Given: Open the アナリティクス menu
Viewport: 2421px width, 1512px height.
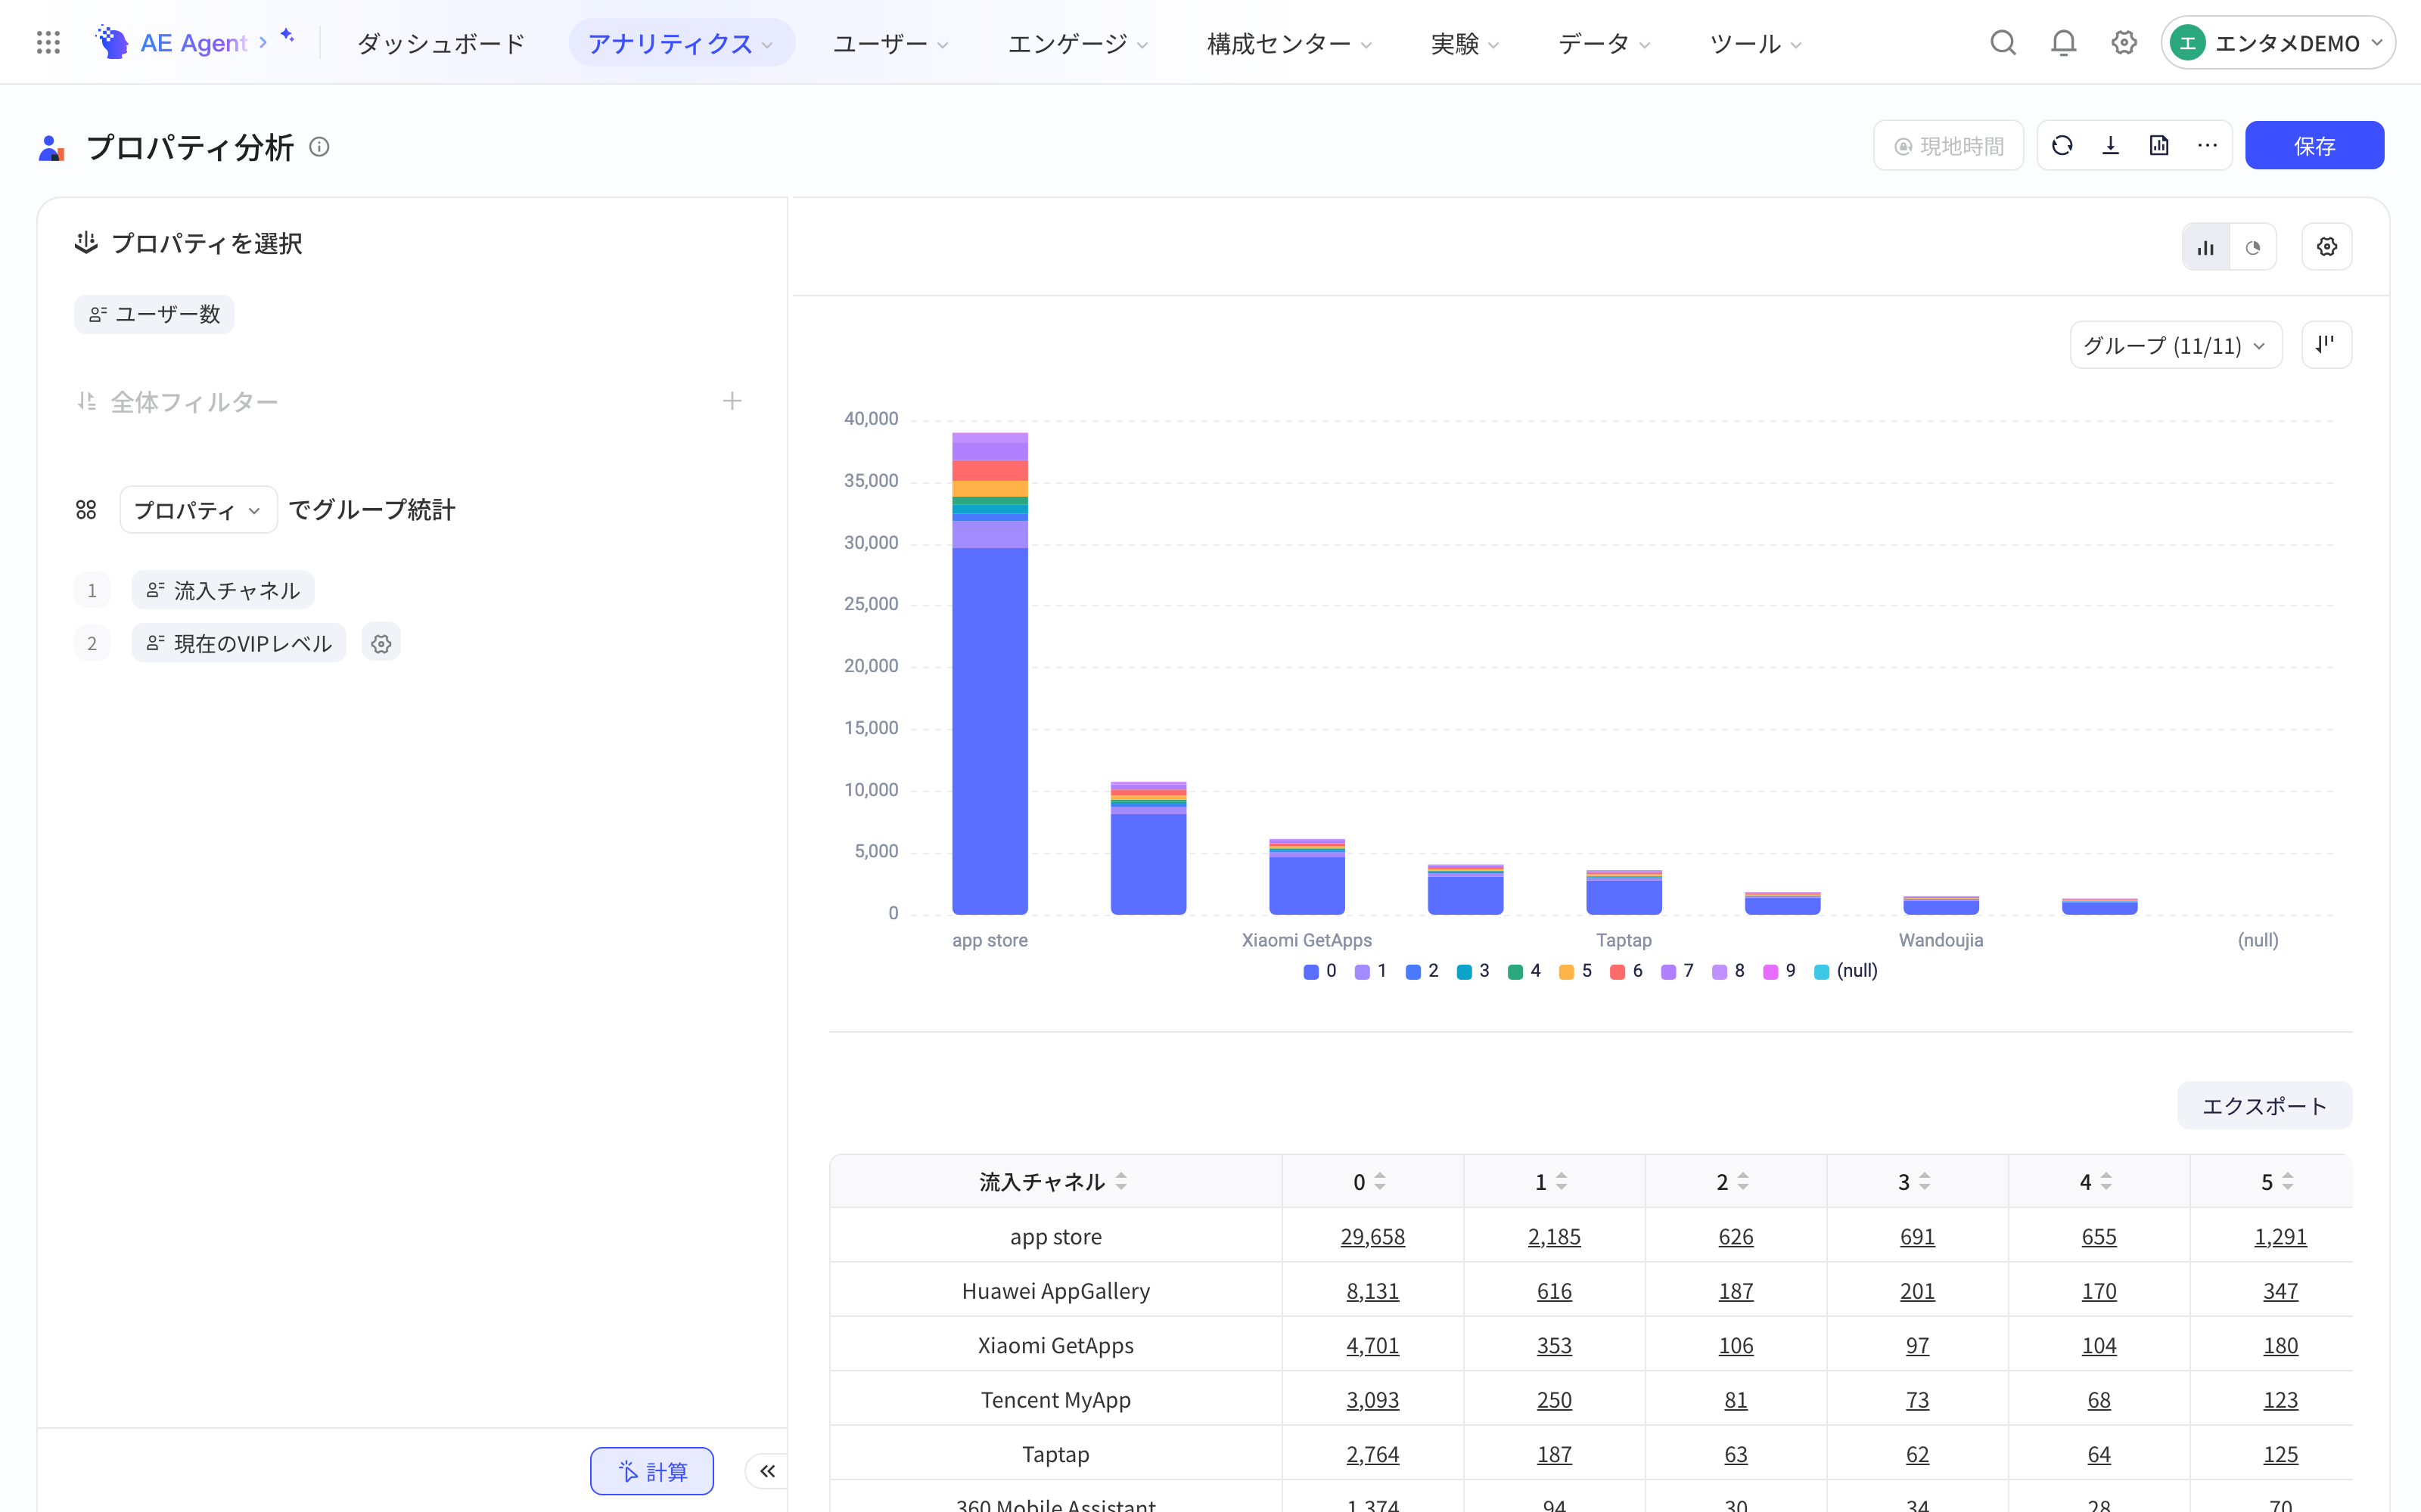Looking at the screenshot, I should pyautogui.click(x=681, y=43).
